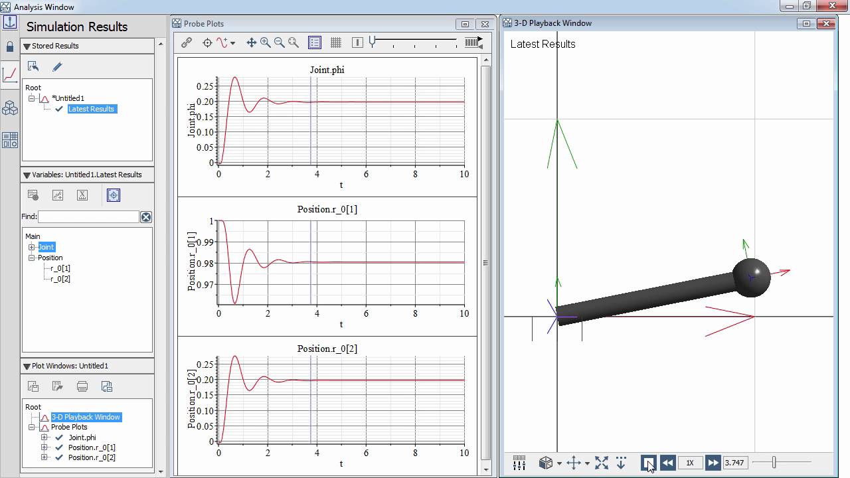This screenshot has height=478, width=850.
Task: Collapse the Plot Windows section header
Action: click(x=27, y=366)
